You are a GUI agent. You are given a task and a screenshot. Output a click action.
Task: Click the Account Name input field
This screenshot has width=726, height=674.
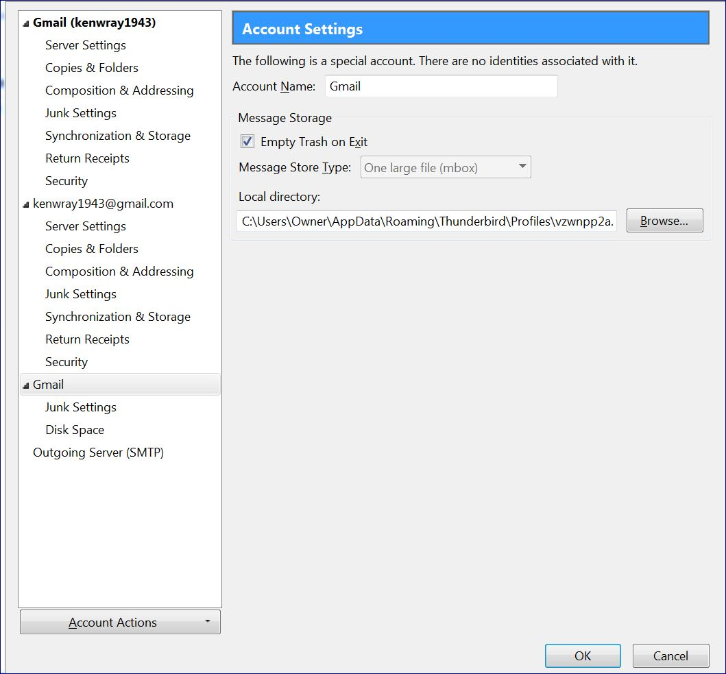tap(441, 86)
